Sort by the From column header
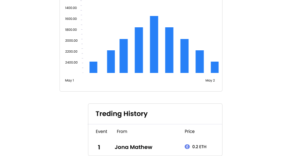 coord(122,131)
